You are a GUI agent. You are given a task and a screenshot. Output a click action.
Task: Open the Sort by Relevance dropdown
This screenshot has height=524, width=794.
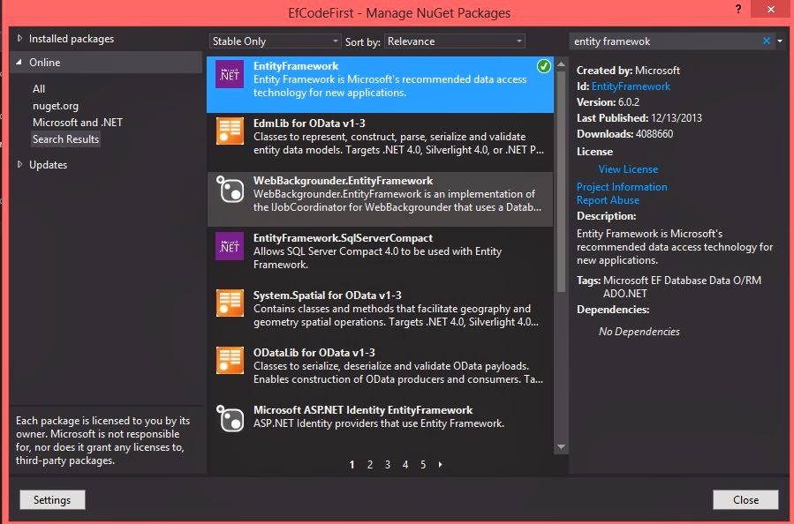[454, 41]
